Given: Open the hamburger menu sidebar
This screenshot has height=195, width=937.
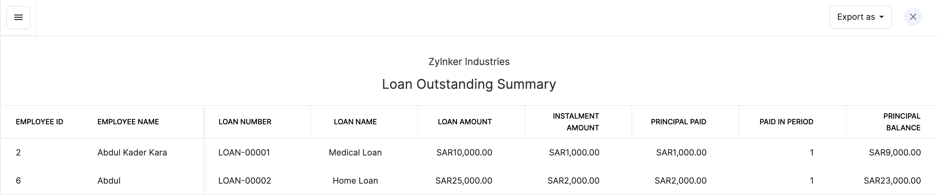Looking at the screenshot, I should pos(18,17).
